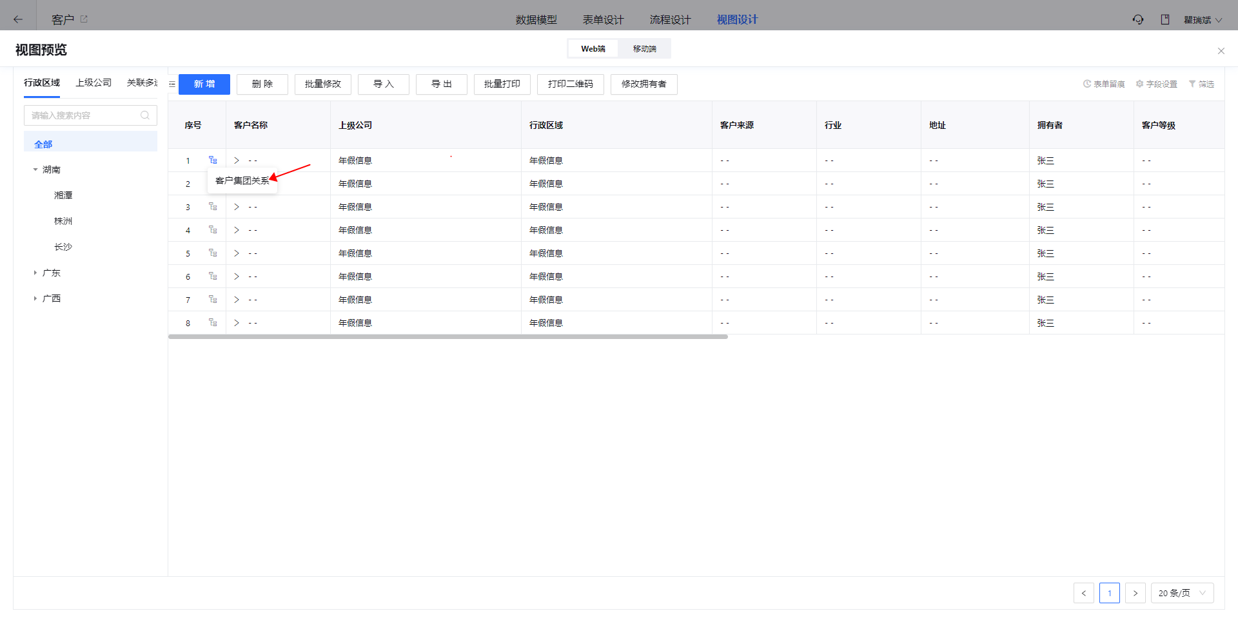Click the 批量修改 button

323,84
